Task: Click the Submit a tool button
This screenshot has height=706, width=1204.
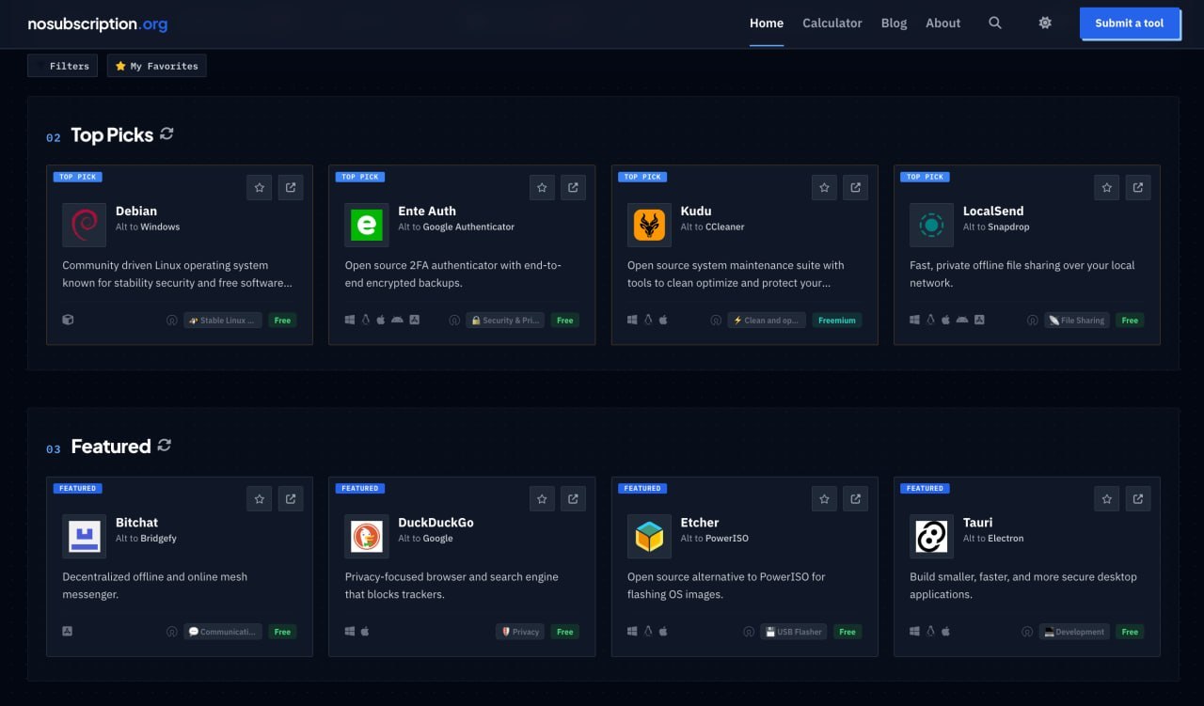Action: point(1129,24)
